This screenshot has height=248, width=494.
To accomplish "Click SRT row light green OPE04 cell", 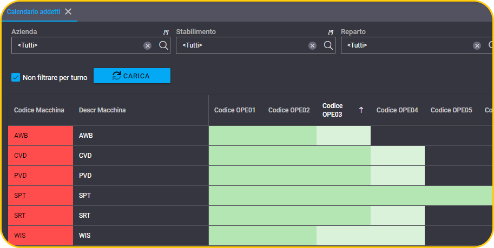I will [398, 216].
